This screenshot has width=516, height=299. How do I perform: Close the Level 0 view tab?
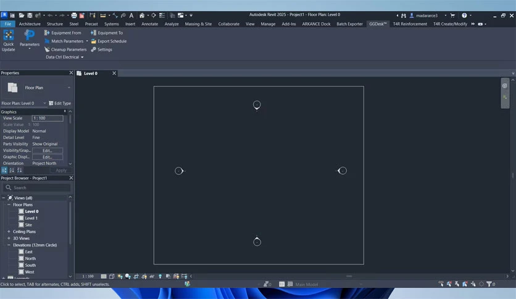(114, 73)
